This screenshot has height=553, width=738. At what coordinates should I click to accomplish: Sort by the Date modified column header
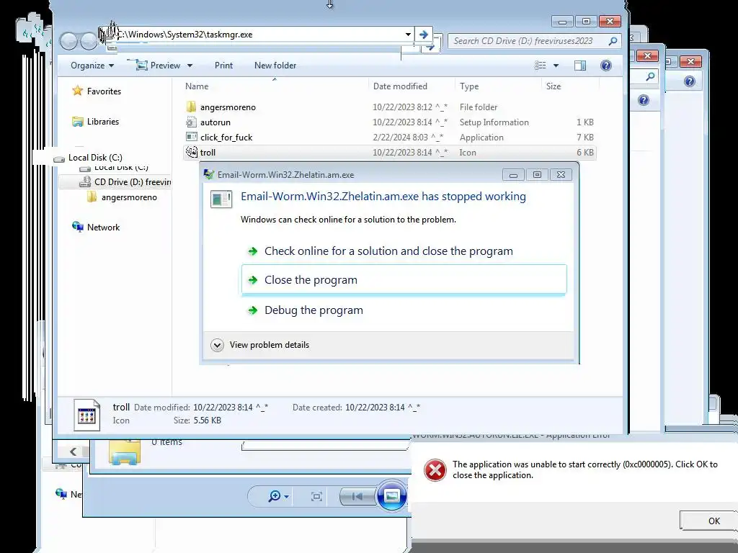(x=400, y=86)
